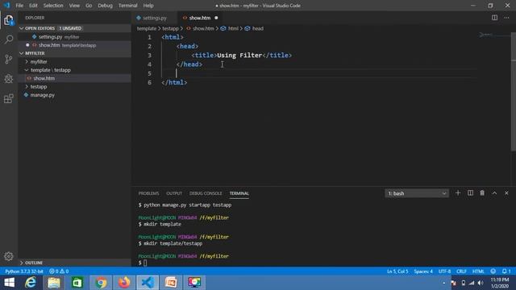
Task: Open File Explorer from taskbar
Action: coord(54,283)
